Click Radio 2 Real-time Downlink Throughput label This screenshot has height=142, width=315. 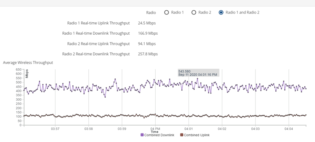96,54
